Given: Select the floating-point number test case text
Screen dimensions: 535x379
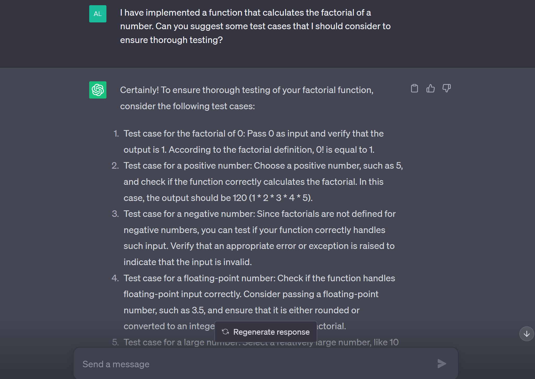Looking at the screenshot, I should (259, 302).
